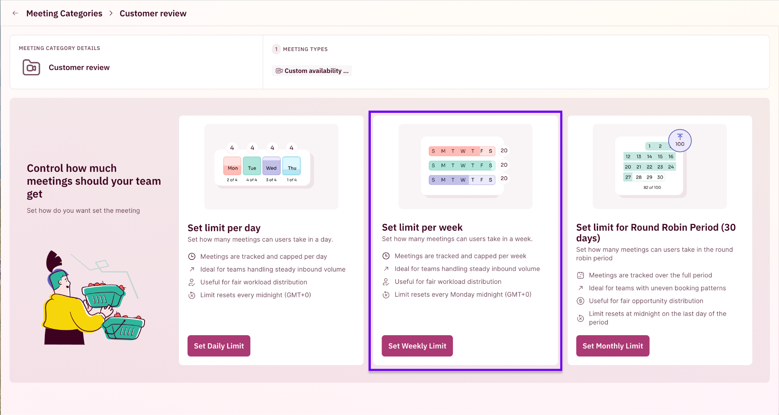The height and width of the screenshot is (415, 779).
Task: Click the user icon in weekly workload line
Action: pyautogui.click(x=386, y=282)
